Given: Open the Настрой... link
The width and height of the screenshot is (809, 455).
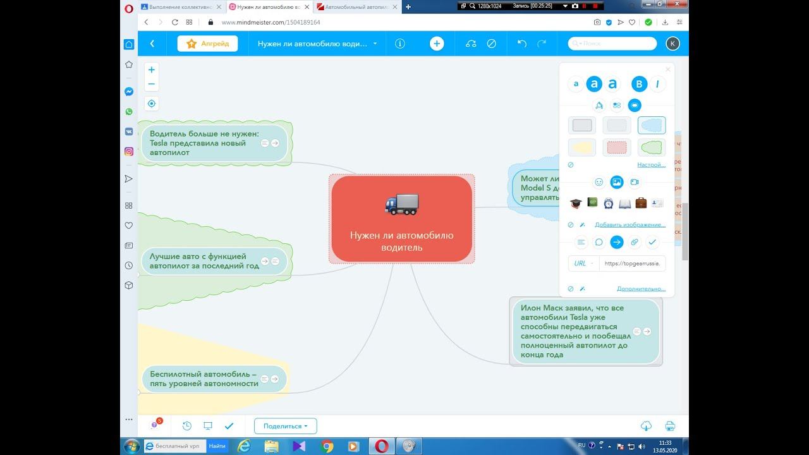Looking at the screenshot, I should coord(651,165).
